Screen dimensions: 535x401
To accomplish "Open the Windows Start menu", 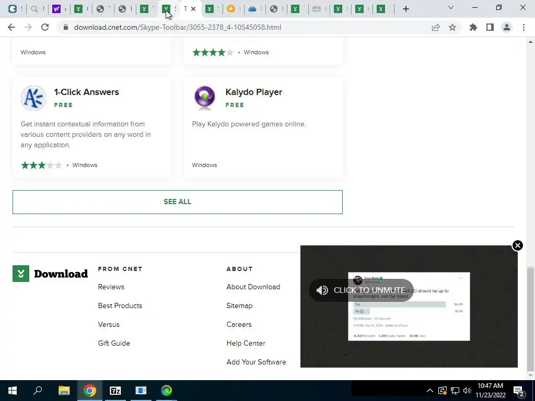I will point(13,391).
